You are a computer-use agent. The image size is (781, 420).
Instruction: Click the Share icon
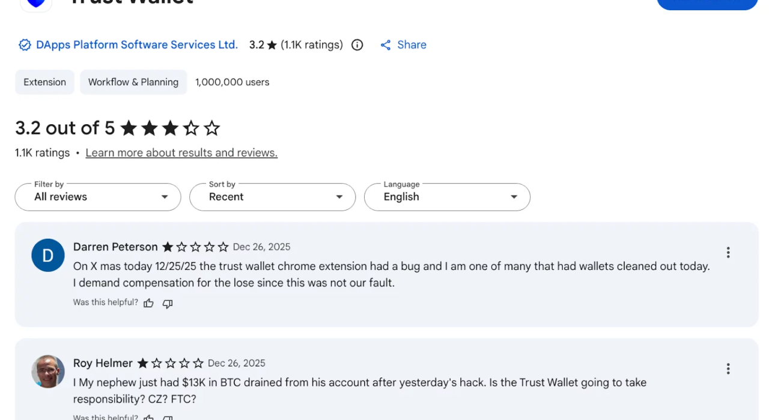click(386, 45)
